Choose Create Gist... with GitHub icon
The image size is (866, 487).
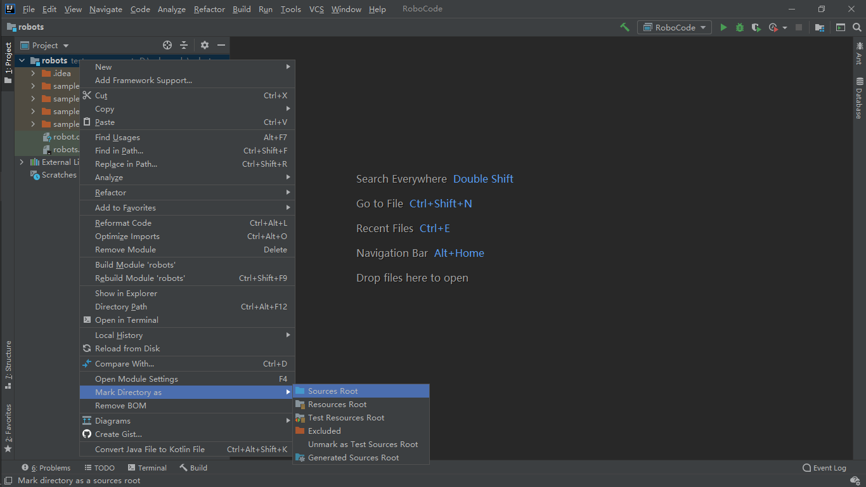click(187, 434)
